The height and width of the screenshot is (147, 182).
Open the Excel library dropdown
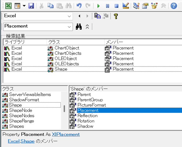[69, 16]
